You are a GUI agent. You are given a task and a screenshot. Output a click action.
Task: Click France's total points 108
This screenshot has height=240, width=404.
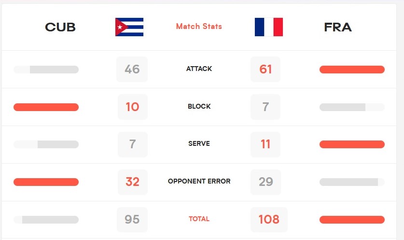click(269, 220)
